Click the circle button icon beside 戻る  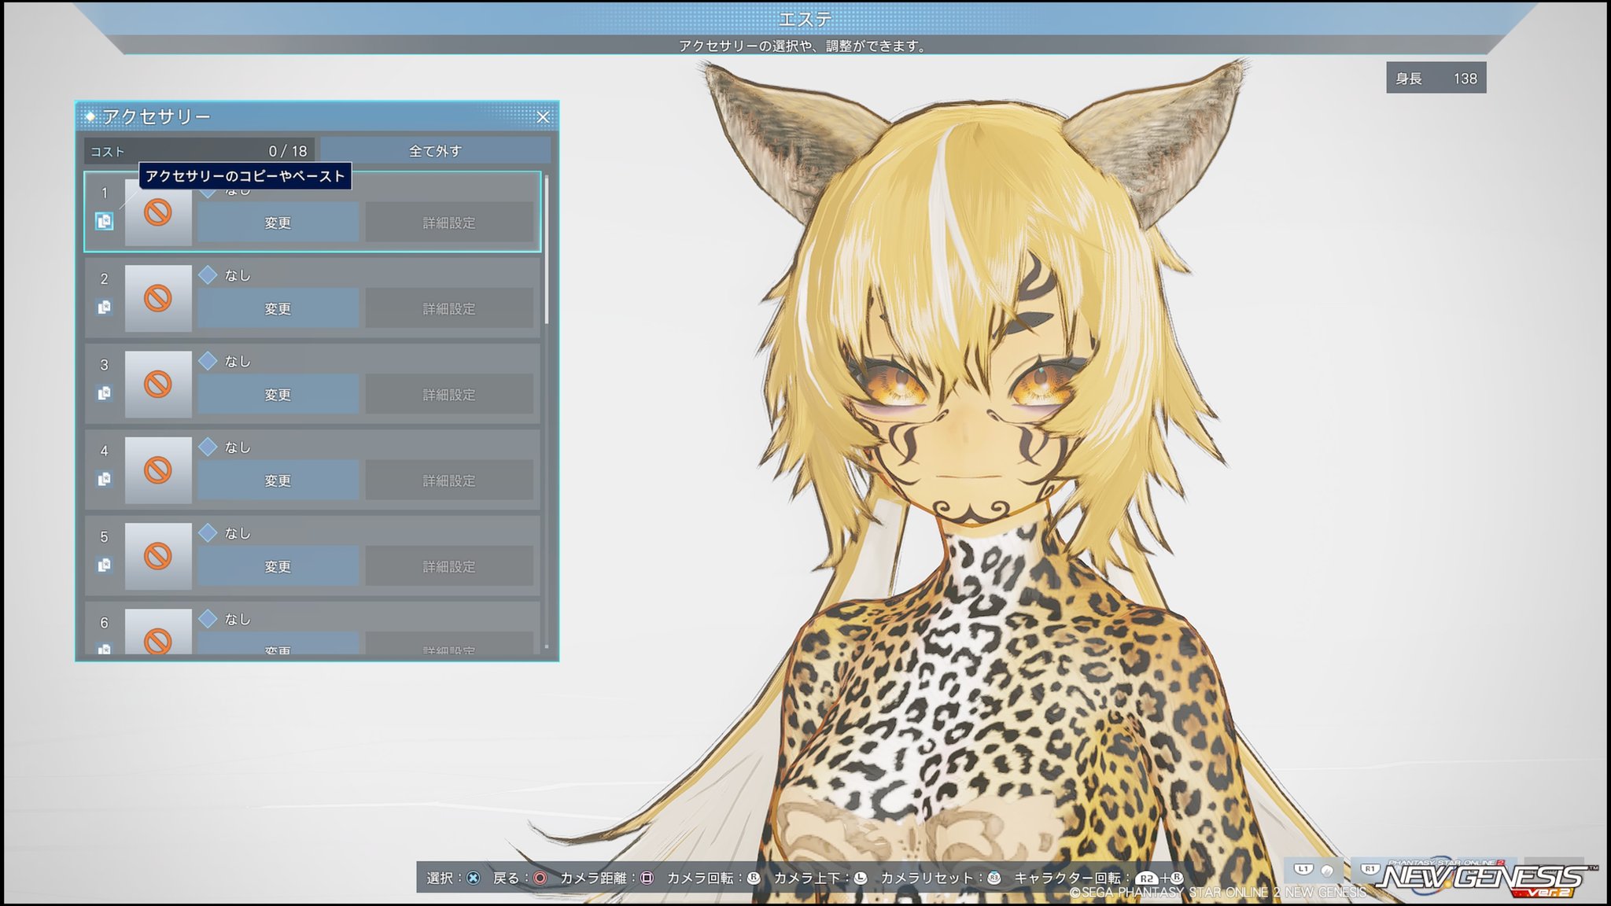click(x=540, y=878)
